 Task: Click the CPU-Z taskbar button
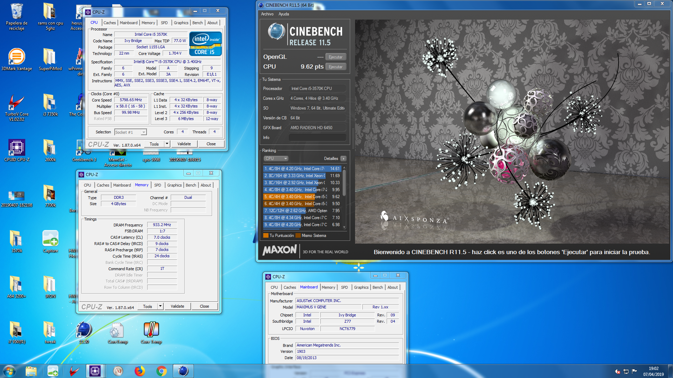point(95,371)
